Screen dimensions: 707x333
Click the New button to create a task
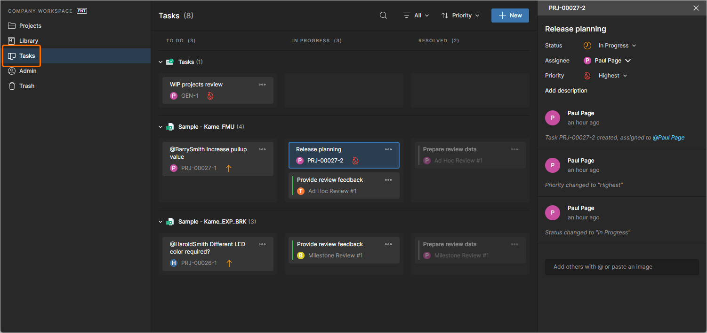(510, 15)
